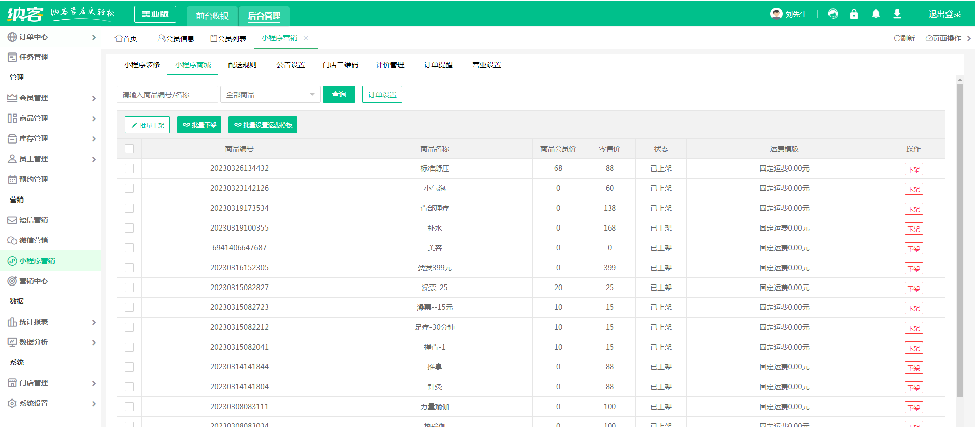975x427 pixels.
Task: Expand the 数据分析 sidebar chevron
Action: pyautogui.click(x=94, y=343)
